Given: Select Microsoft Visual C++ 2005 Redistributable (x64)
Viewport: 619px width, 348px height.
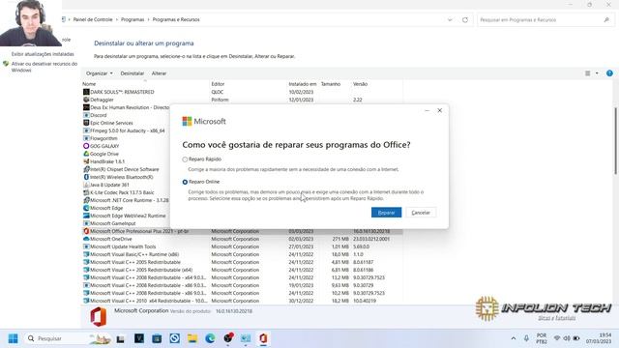Looking at the screenshot, I should click(141, 270).
